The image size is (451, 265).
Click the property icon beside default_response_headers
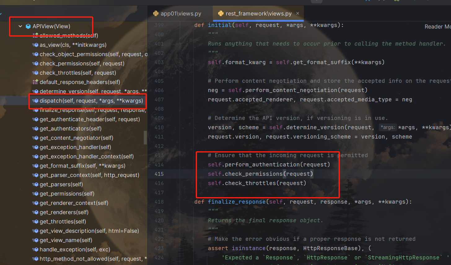(x=35, y=82)
